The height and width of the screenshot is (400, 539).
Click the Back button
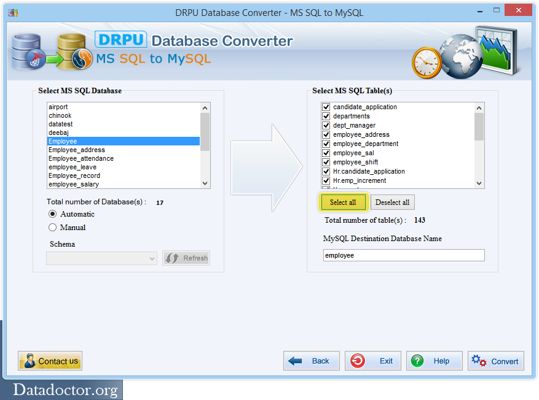point(312,361)
